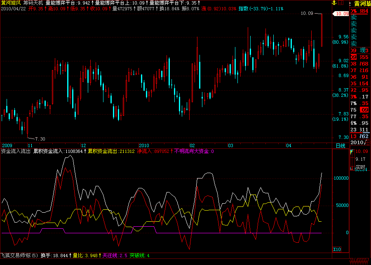Open the 资金流入流出 indicator label
371x265 pixels.
15,151
